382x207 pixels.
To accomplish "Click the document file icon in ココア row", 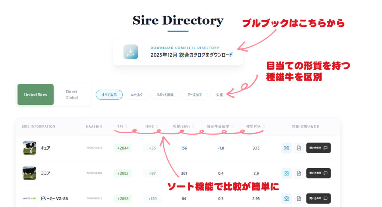I will [x=299, y=173].
